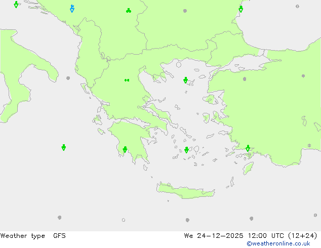The image size is (321, 248).
Task: Click the green rain symbol in Ionian Sea
Action: coord(64,147)
